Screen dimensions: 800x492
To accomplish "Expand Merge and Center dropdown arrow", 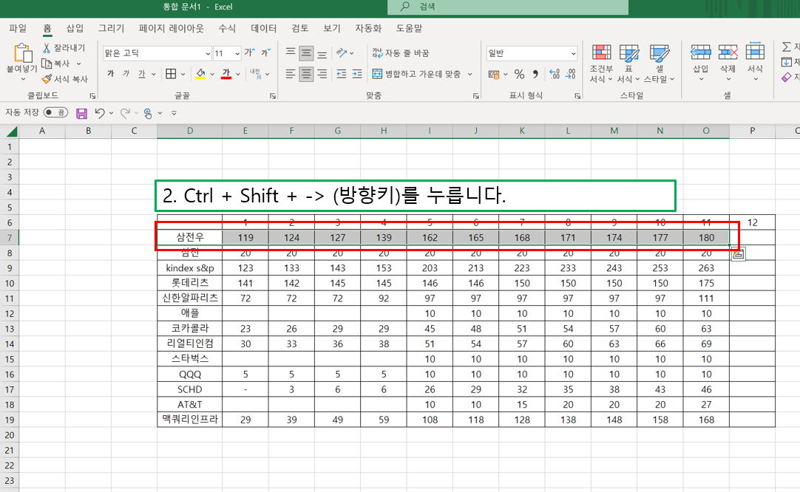I will click(470, 75).
